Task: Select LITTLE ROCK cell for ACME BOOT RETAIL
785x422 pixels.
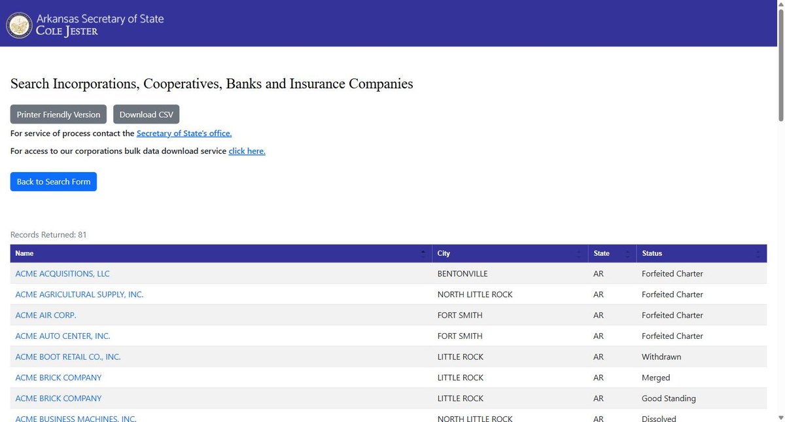Action: coord(510,357)
